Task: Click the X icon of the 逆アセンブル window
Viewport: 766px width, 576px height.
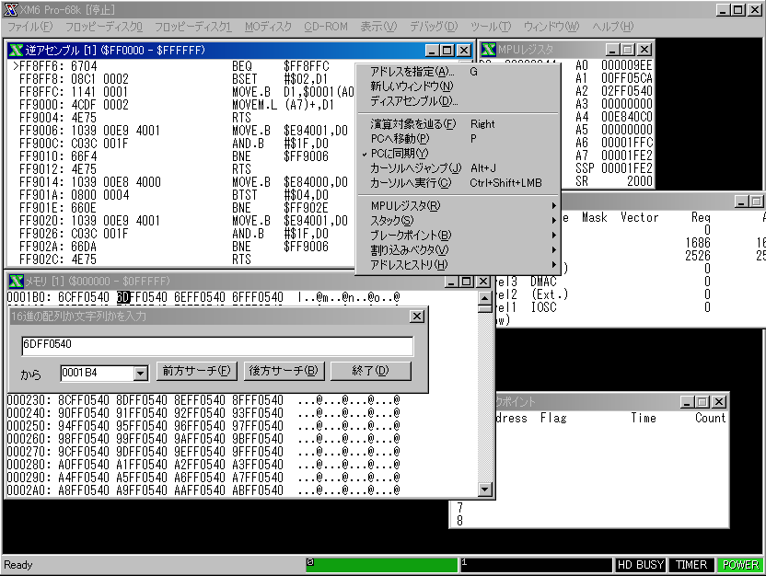Action: [x=17, y=51]
